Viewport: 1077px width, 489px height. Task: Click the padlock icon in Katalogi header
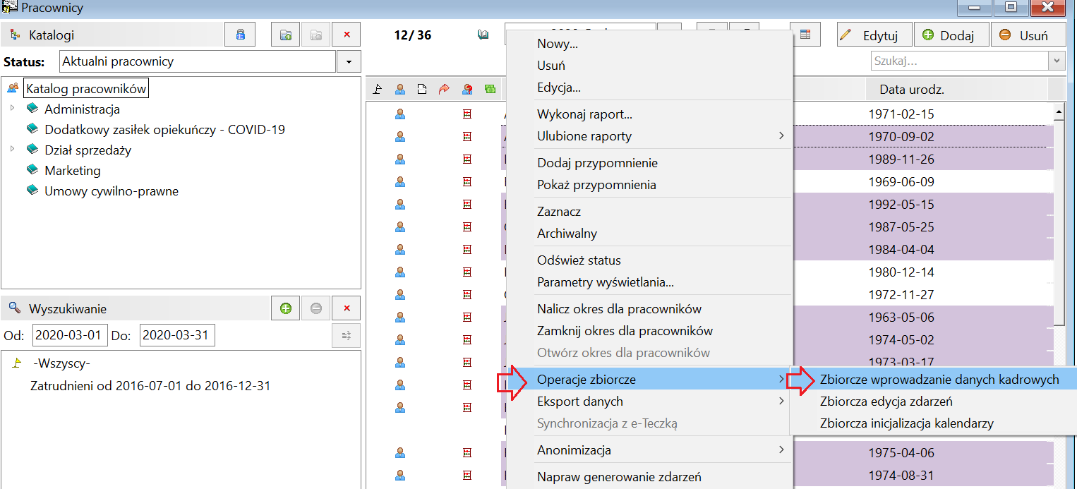241,35
